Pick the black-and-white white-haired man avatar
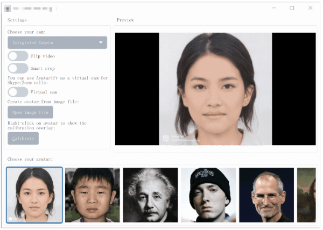The width and height of the screenshot is (323, 230). [150, 195]
